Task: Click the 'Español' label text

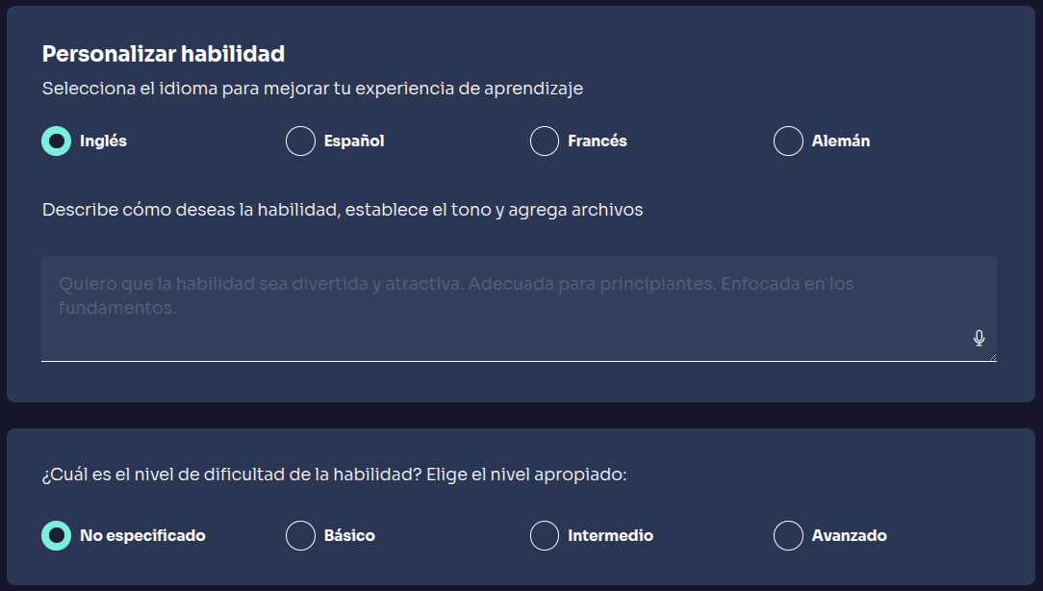Action: coord(354,141)
